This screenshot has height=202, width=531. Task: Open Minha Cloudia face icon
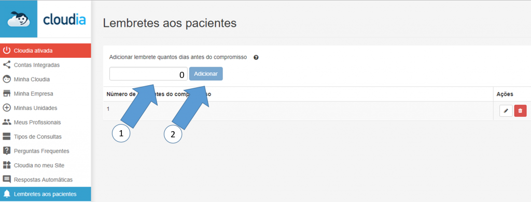(6, 79)
